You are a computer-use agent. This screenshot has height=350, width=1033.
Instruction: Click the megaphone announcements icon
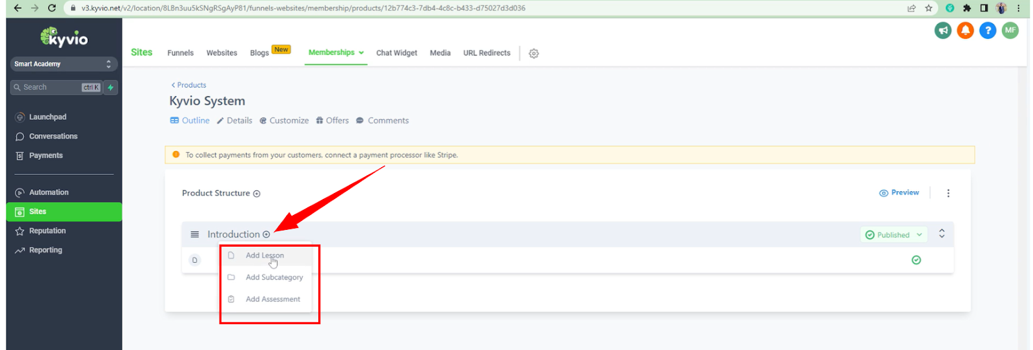[943, 30]
